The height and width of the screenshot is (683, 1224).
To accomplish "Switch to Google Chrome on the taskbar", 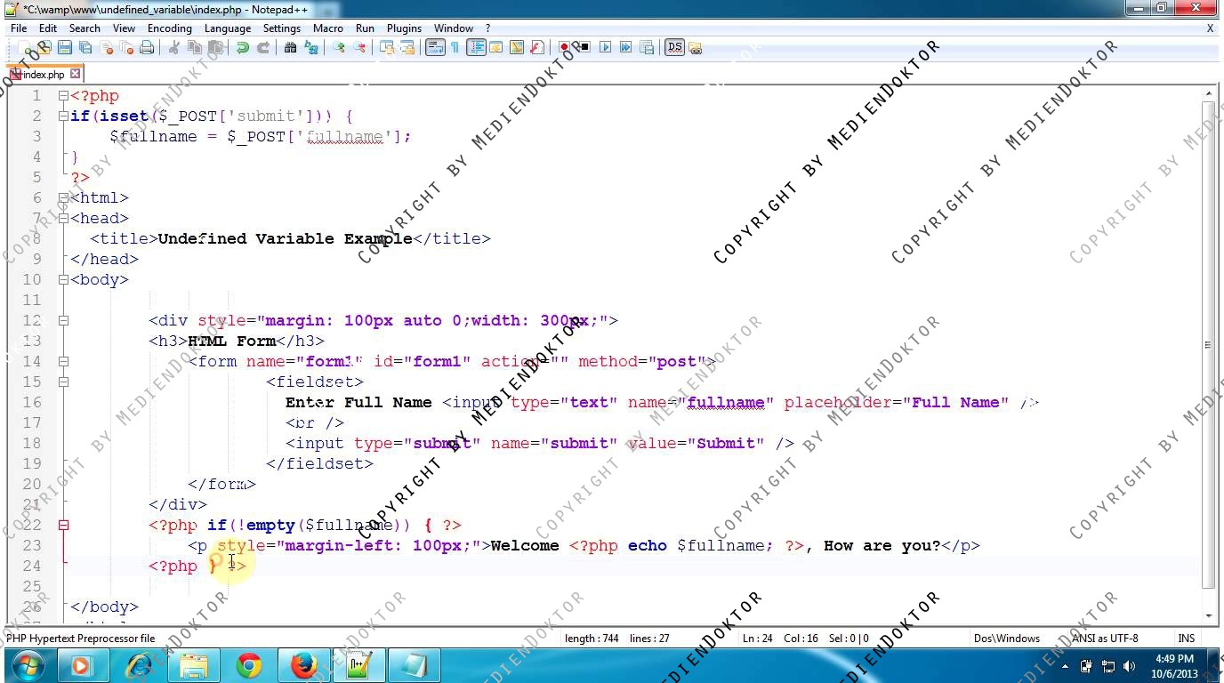I will [x=249, y=665].
